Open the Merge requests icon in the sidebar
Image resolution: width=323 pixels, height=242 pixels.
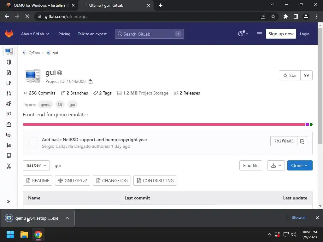[x=9, y=93]
